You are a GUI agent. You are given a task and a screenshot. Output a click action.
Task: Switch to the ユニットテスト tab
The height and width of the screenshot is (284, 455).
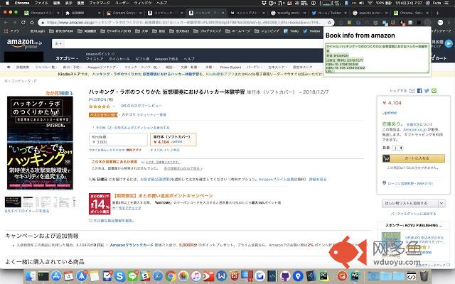coord(247,13)
